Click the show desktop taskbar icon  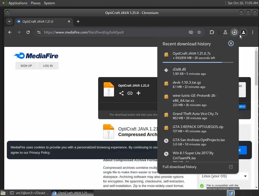coord(3,193)
